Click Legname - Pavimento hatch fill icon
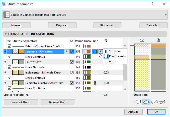 (x=15, y=51)
